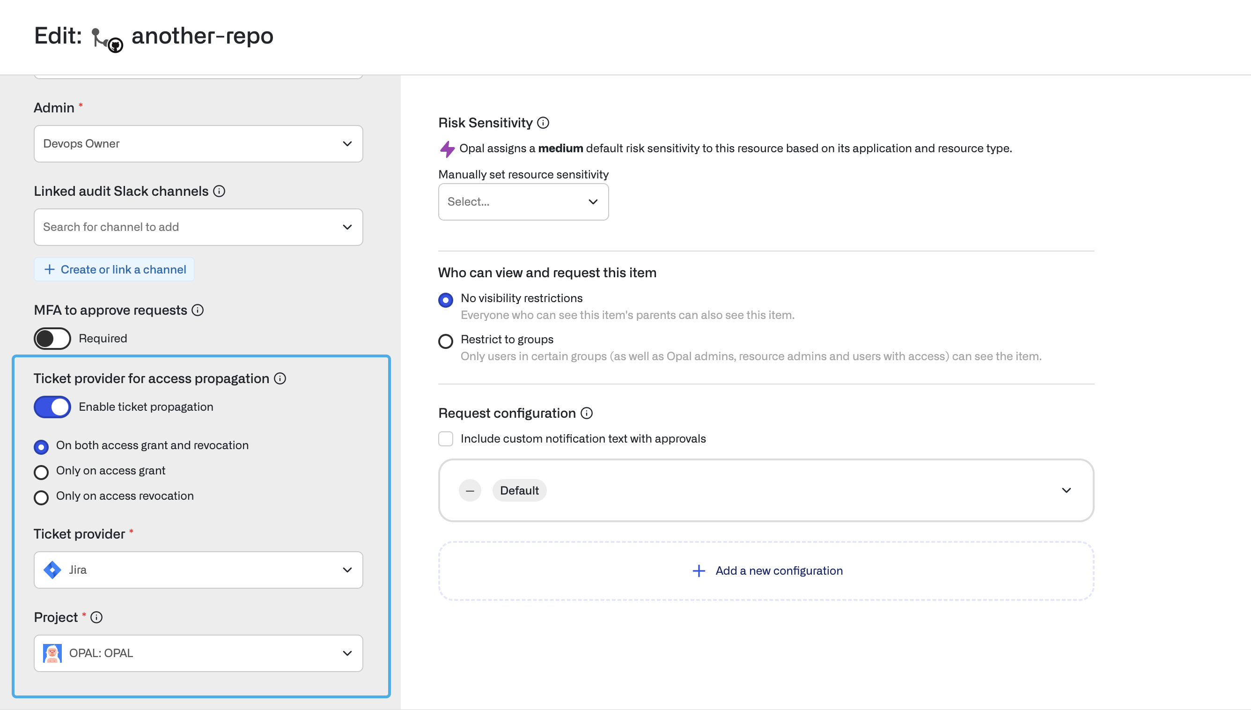The image size is (1251, 710).
Task: Open the Admin Devops Owner dropdown
Action: [199, 144]
